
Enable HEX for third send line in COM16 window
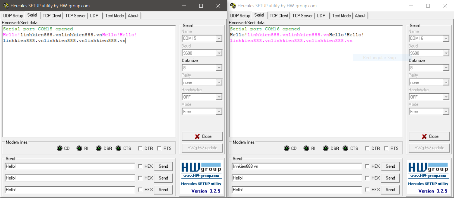point(367,190)
